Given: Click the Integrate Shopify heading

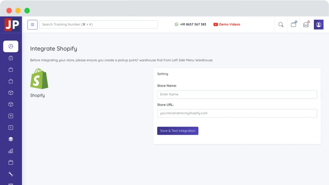Looking at the screenshot, I should pyautogui.click(x=54, y=49).
